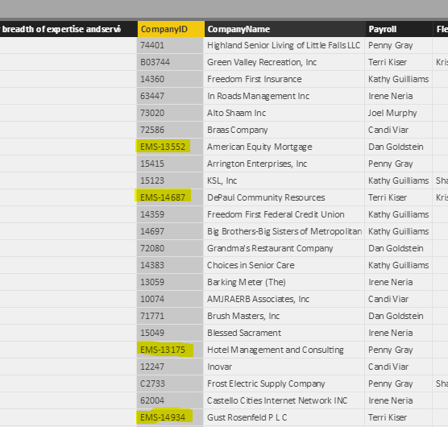Click Joel Murphy payroll cell

pos(398,113)
